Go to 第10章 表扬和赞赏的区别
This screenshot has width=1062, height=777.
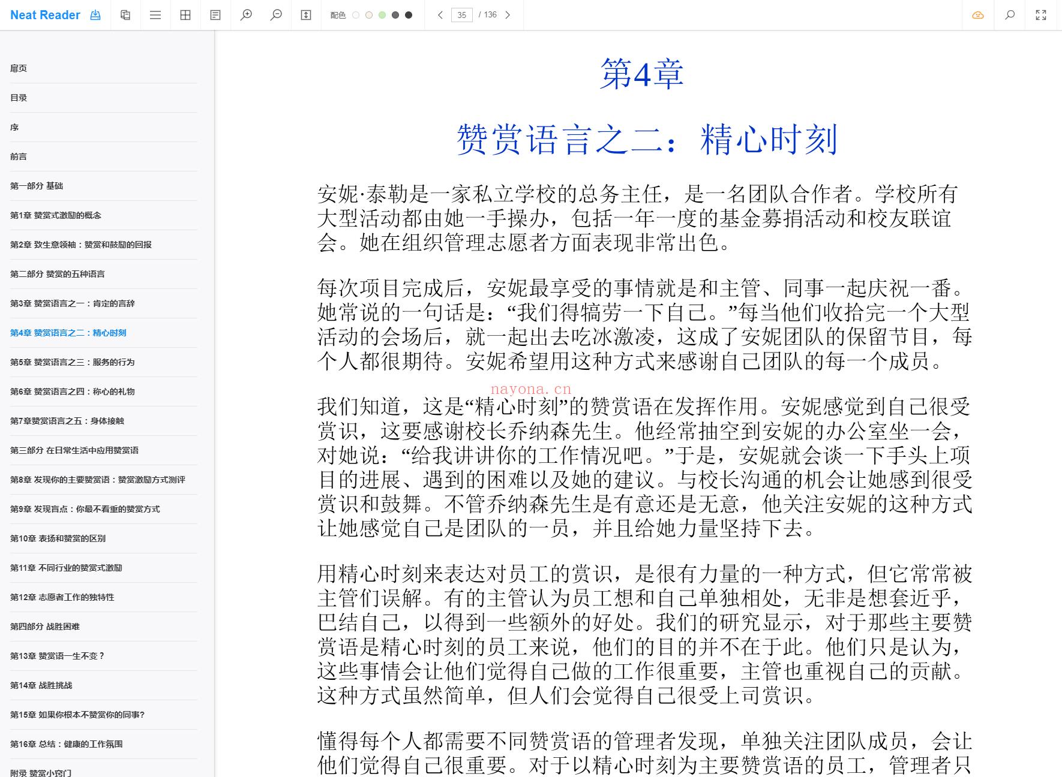(58, 538)
